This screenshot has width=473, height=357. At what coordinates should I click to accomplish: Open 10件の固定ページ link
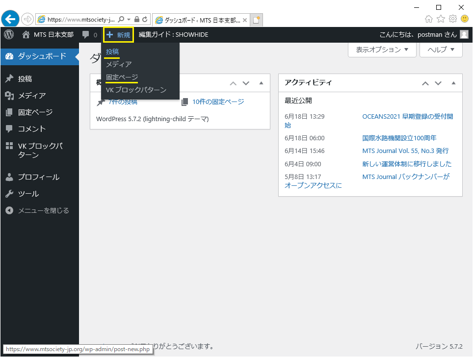point(217,102)
